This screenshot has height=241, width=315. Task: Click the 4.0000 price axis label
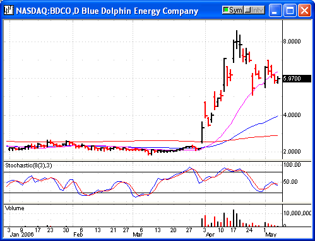coord(292,115)
